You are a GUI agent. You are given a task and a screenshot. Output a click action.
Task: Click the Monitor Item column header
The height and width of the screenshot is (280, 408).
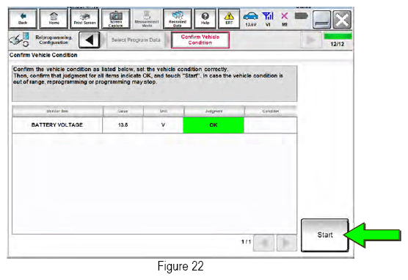coord(57,111)
